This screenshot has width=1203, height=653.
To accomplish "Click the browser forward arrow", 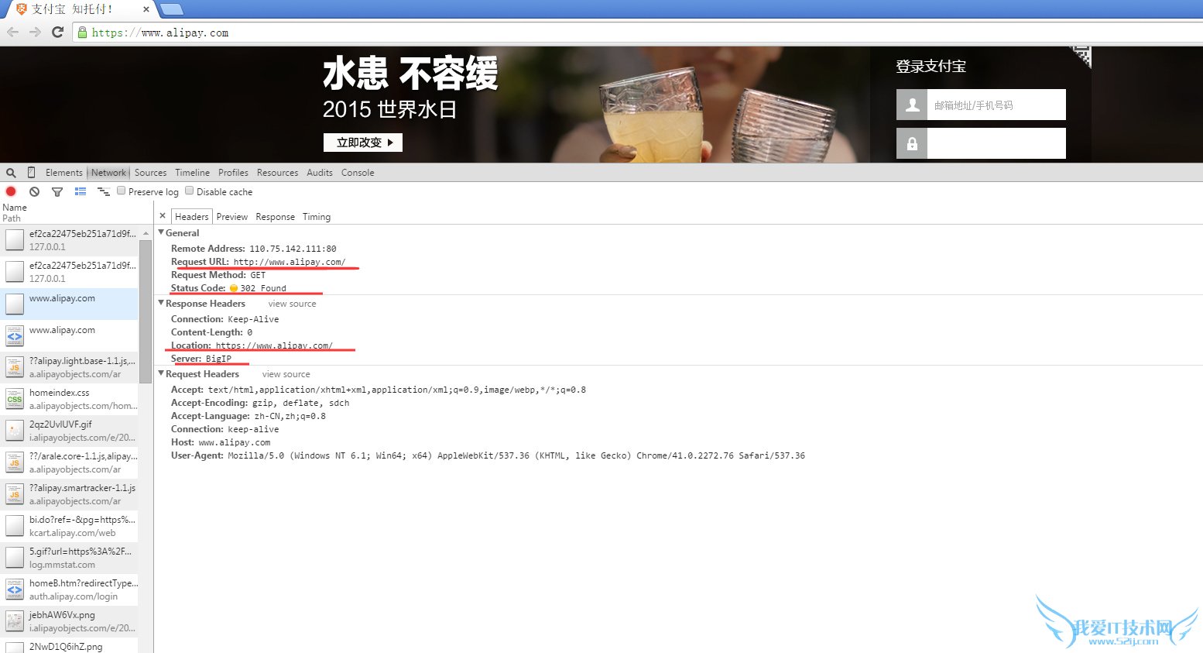I will click(35, 33).
